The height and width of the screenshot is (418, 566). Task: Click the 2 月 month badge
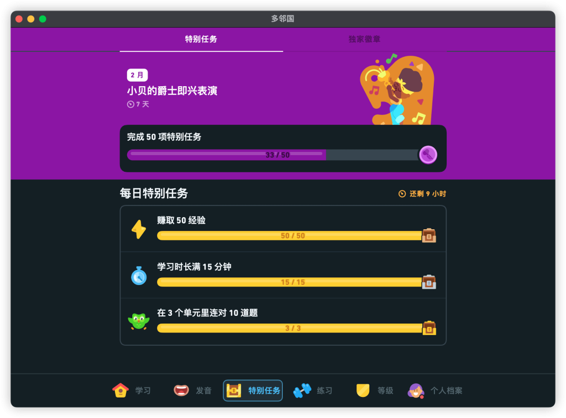point(137,75)
